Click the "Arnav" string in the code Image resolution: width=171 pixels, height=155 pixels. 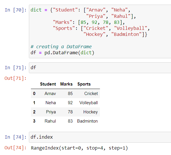coord(96,10)
